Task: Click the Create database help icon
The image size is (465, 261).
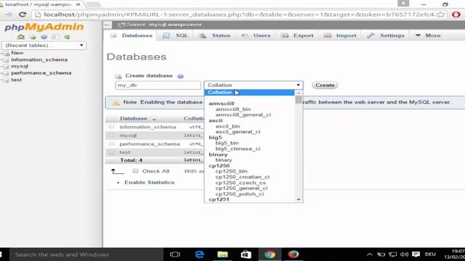Action: click(x=180, y=76)
